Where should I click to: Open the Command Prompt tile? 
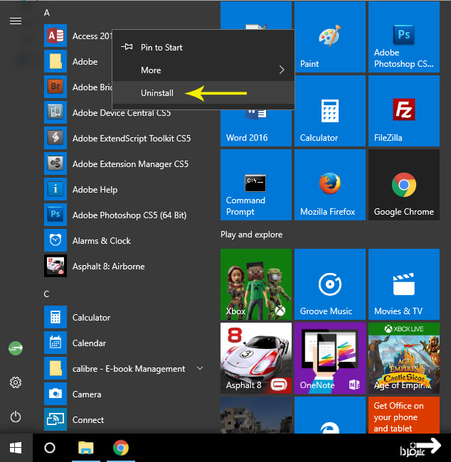(x=255, y=185)
